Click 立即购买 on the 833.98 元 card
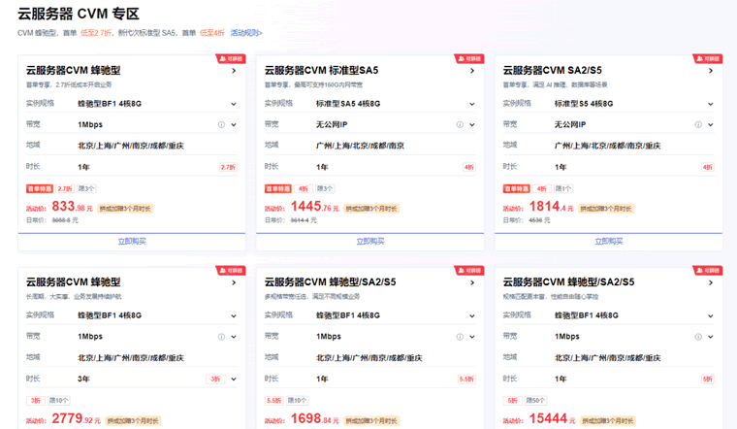 click(132, 242)
